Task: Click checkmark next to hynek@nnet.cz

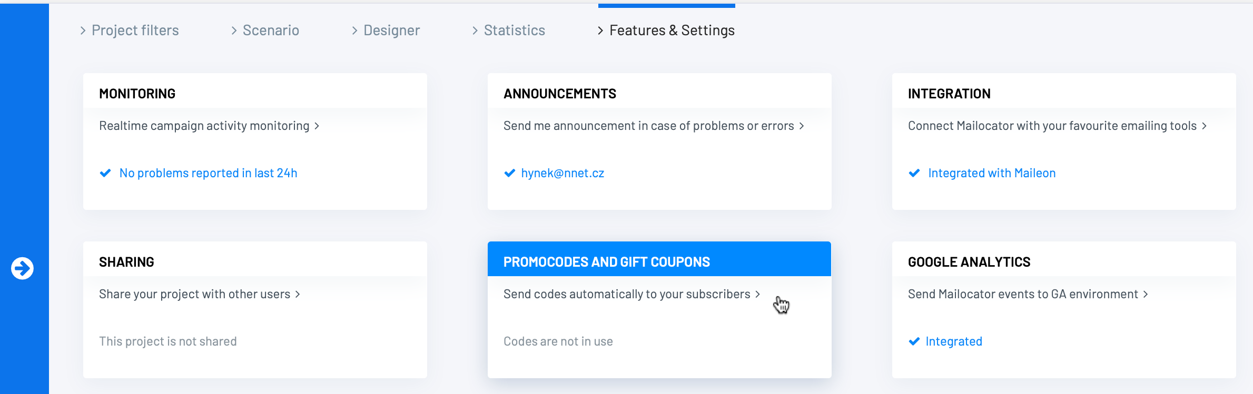Action: tap(509, 173)
